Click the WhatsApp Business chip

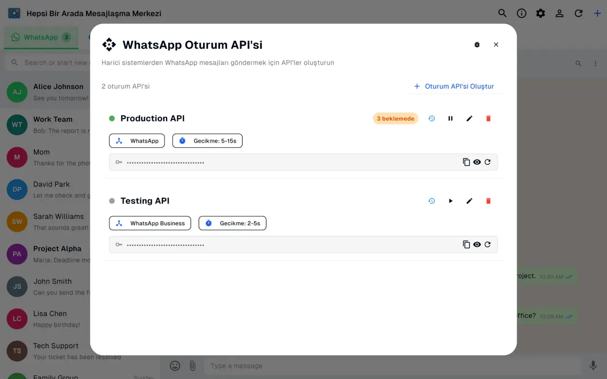(150, 223)
